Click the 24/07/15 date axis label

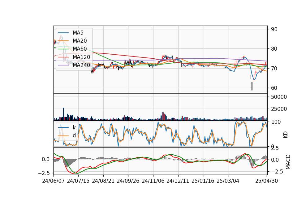point(78,181)
